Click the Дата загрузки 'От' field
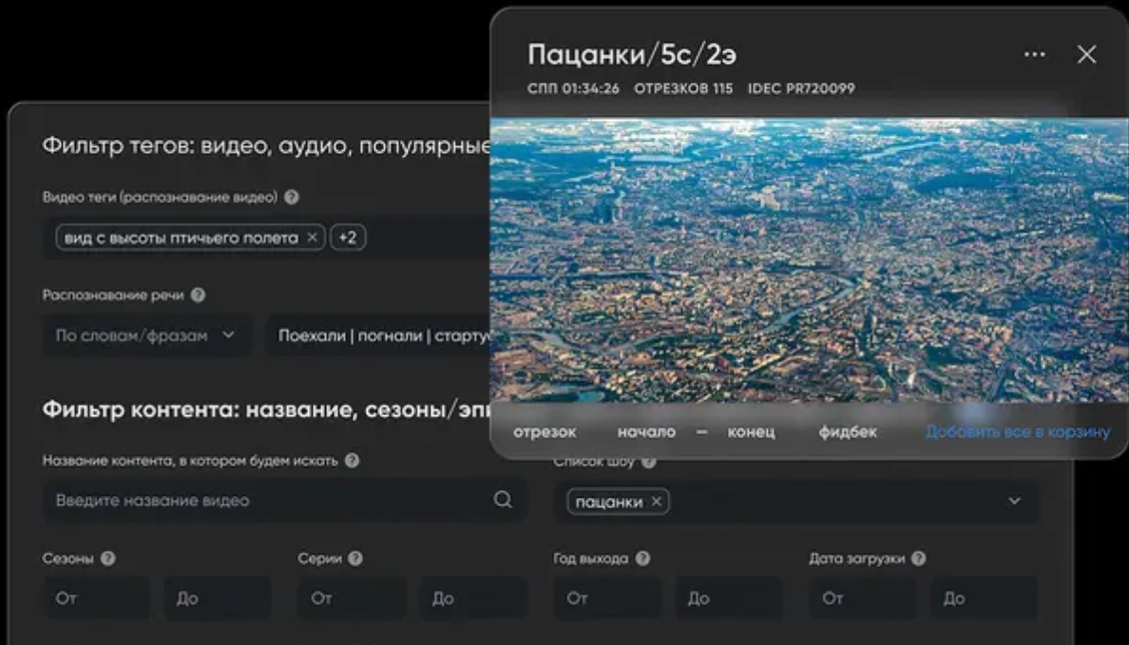The width and height of the screenshot is (1129, 645). click(x=863, y=598)
